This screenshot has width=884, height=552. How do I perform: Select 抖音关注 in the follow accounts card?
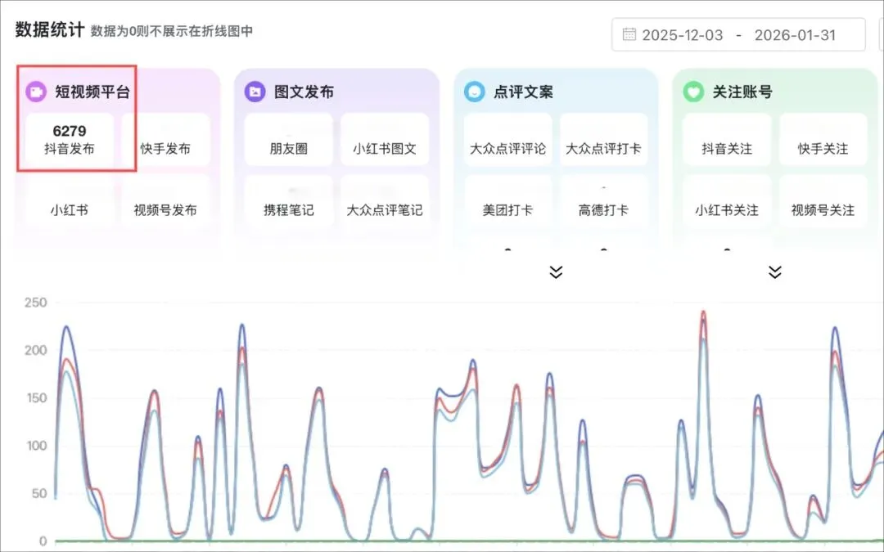pos(725,140)
